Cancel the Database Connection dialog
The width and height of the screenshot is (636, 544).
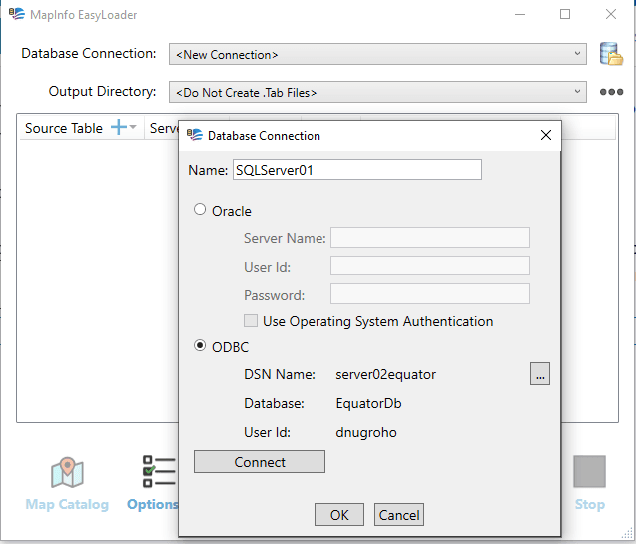[x=399, y=515]
